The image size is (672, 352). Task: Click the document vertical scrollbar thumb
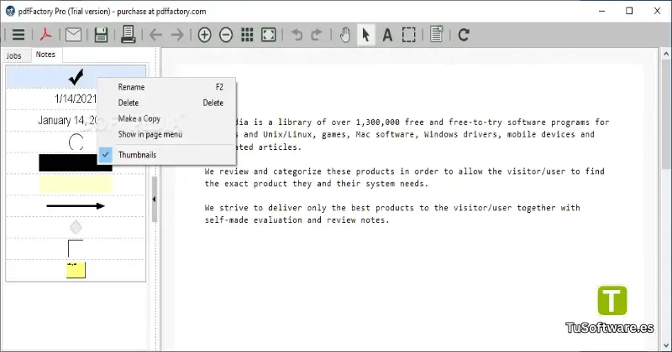[x=666, y=115]
